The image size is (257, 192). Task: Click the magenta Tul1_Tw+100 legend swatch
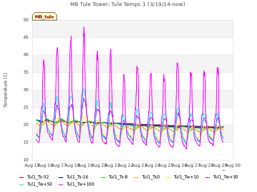[x=61, y=184]
